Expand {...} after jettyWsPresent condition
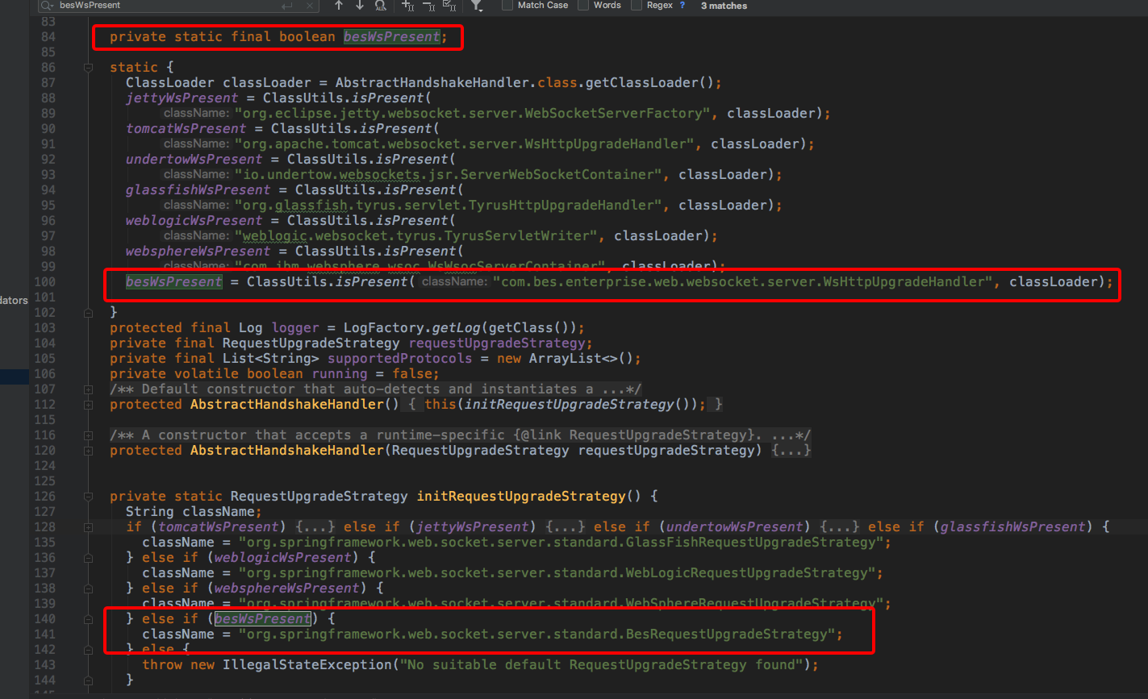 (x=566, y=526)
